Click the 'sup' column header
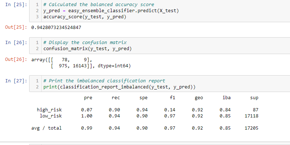290x145 pixels. click(x=254, y=98)
